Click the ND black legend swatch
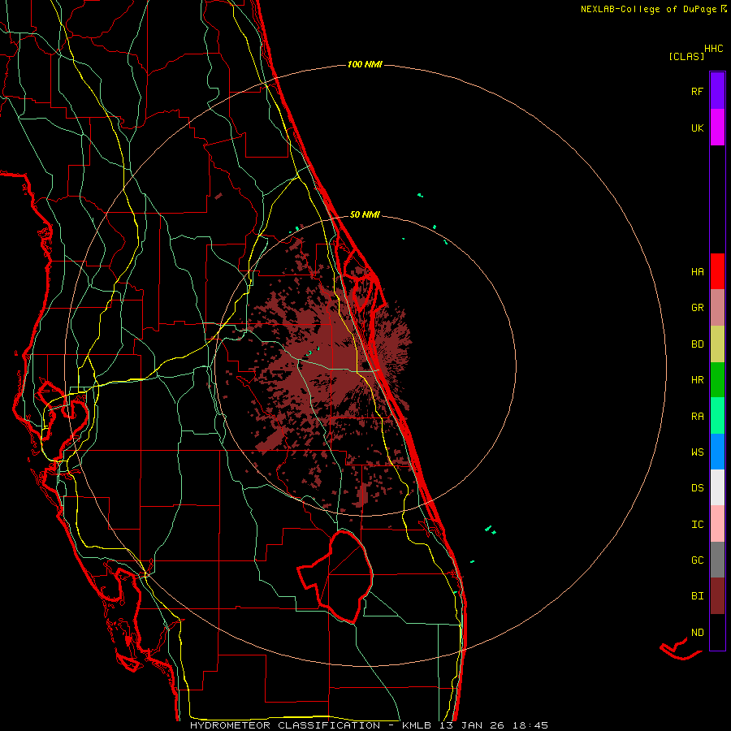This screenshot has width=731, height=731. (717, 632)
